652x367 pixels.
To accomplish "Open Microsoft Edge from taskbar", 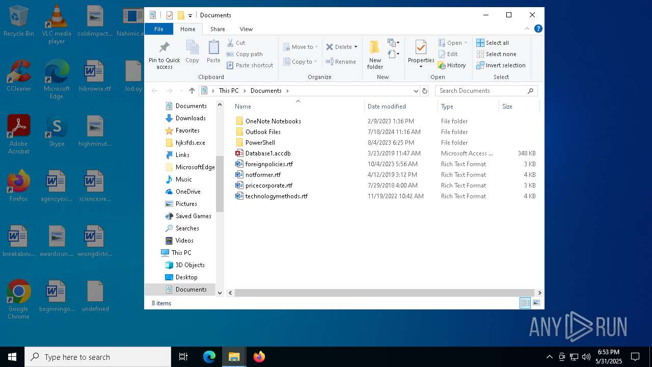I will tap(209, 357).
